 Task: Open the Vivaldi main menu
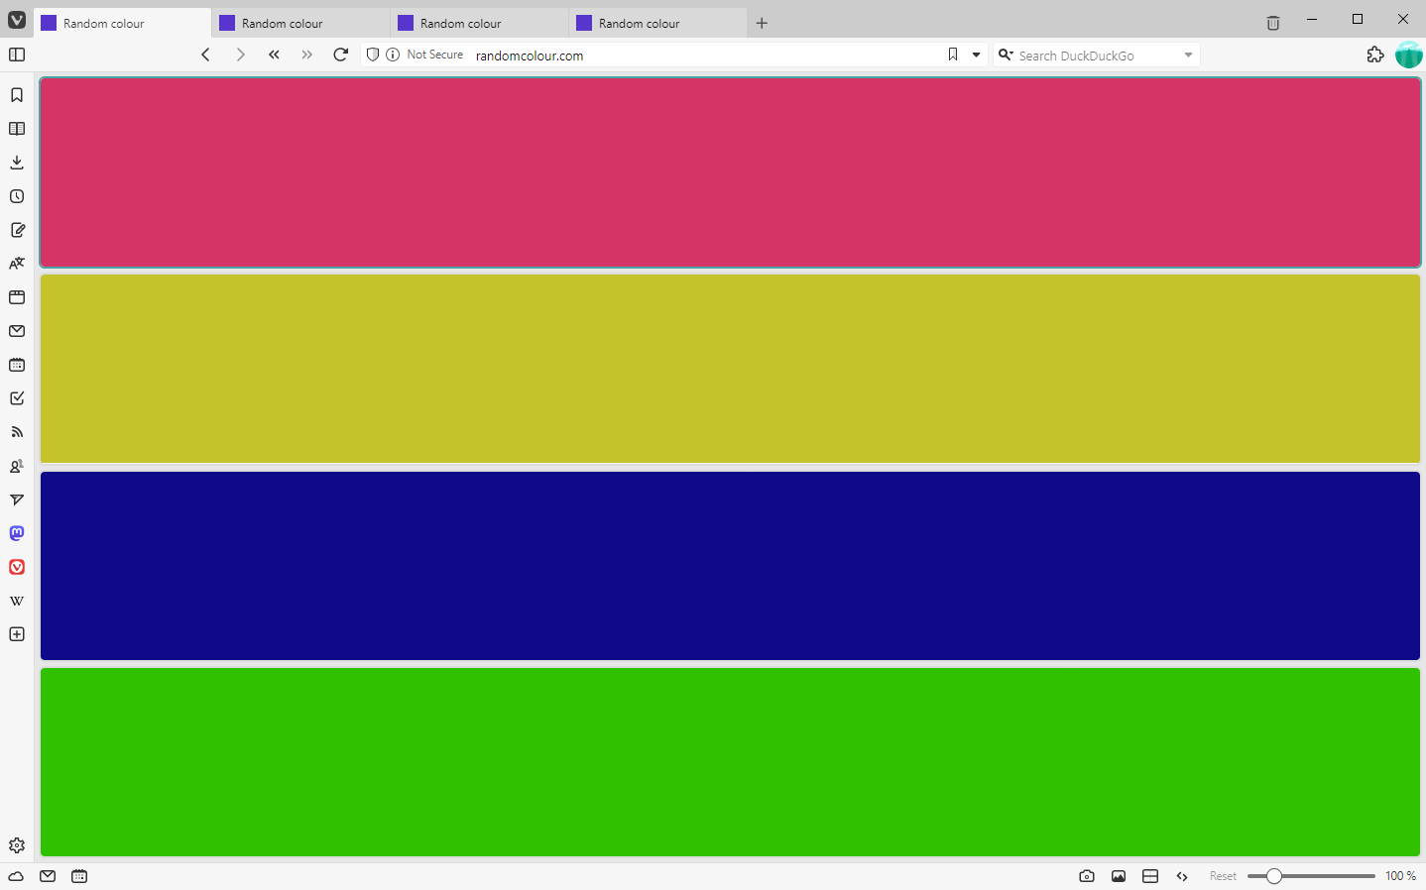pyautogui.click(x=17, y=20)
